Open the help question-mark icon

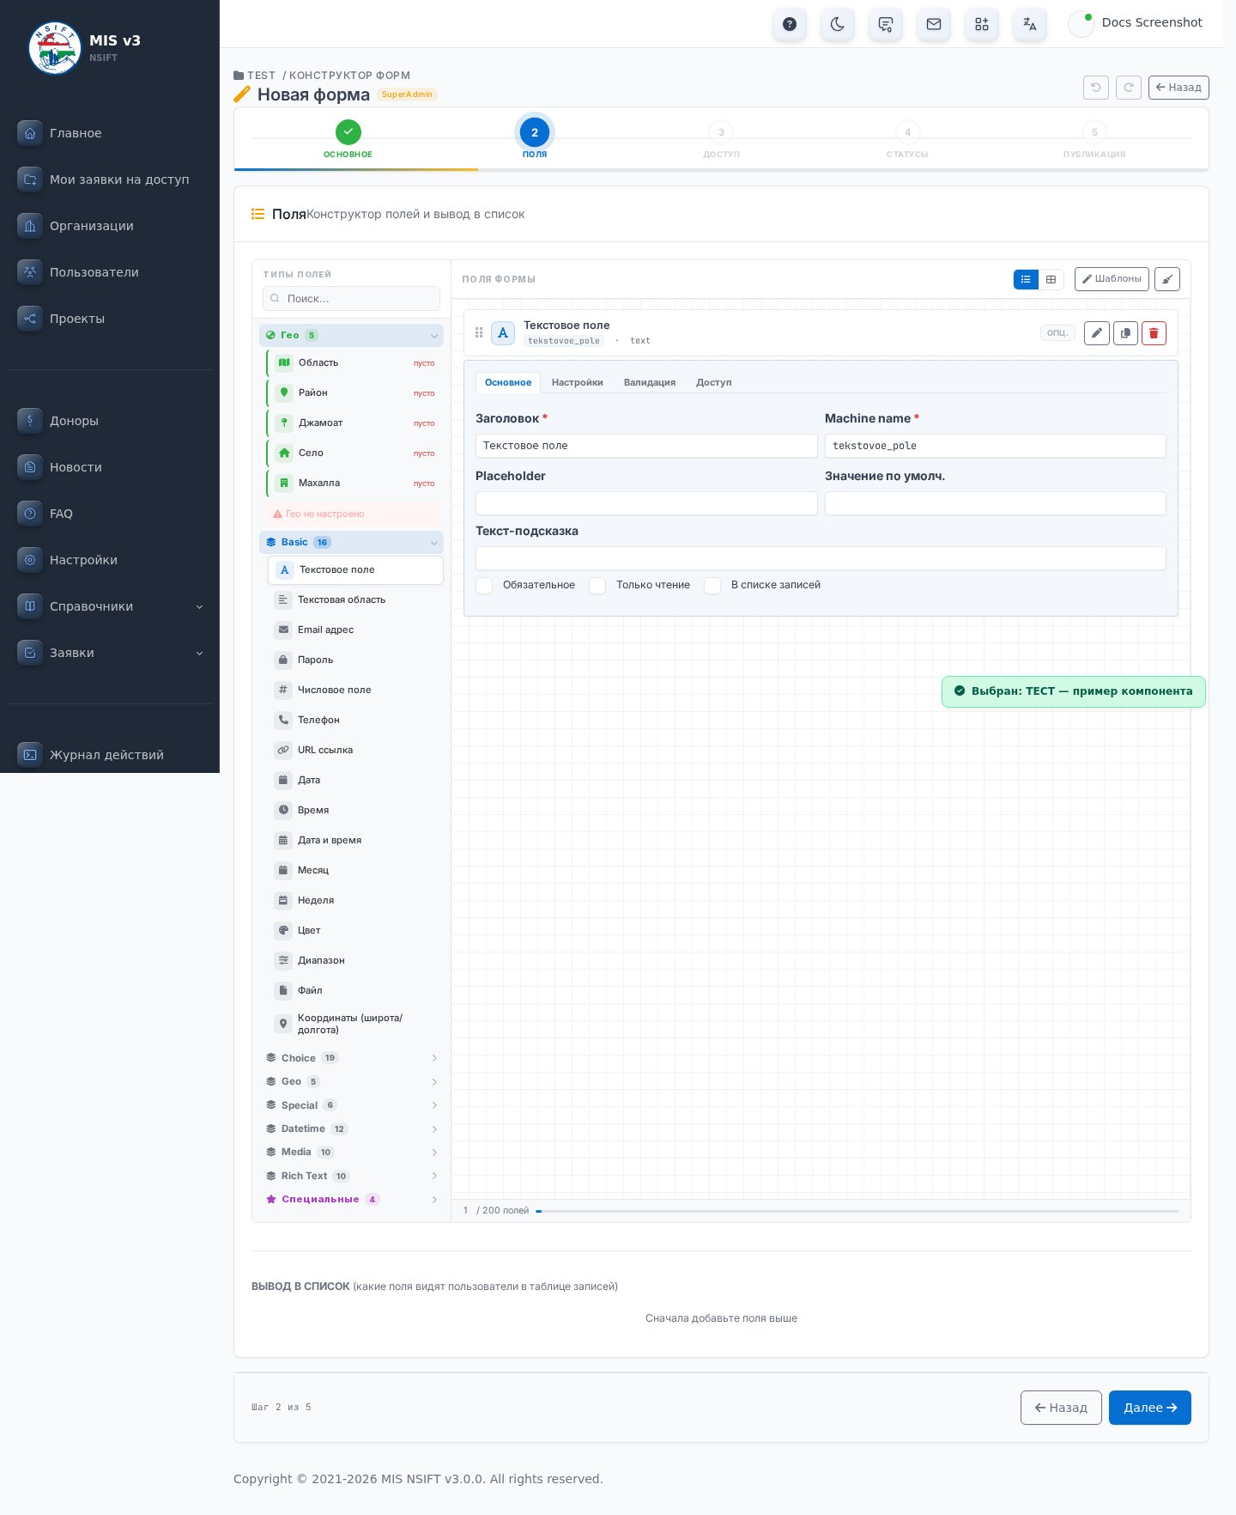(790, 24)
